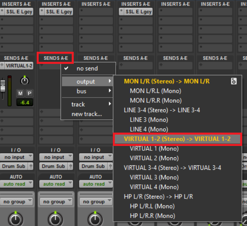247x226 pixels.
Task: Select the checked 'no send' option
Action: (87, 68)
